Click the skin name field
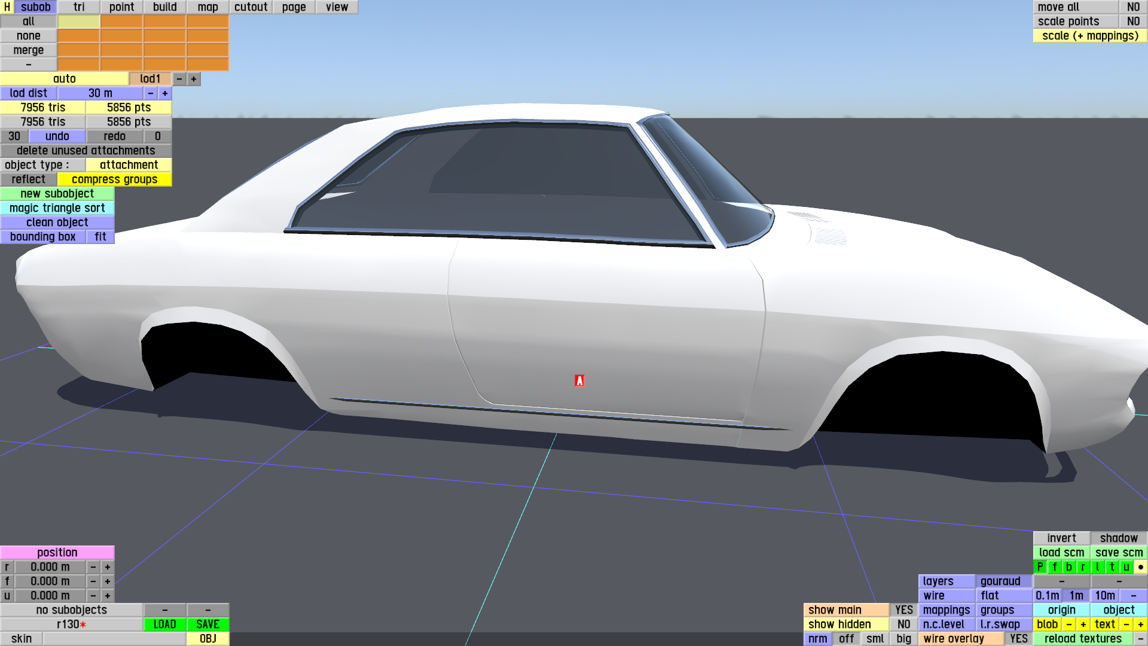The width and height of the screenshot is (1148, 646). pos(114,639)
